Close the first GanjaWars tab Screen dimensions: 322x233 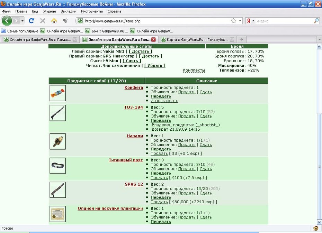[x=75, y=40]
